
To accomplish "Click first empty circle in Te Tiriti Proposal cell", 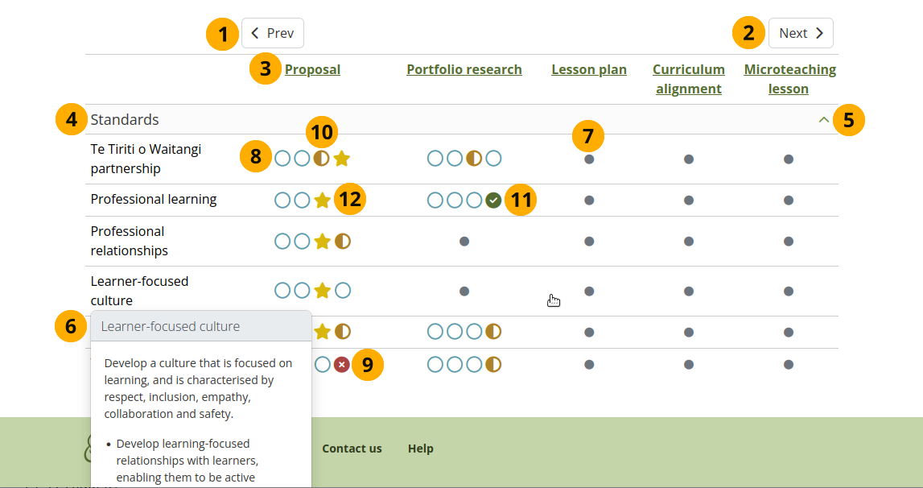I will [282, 159].
